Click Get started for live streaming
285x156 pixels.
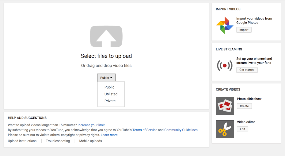pos(247,70)
